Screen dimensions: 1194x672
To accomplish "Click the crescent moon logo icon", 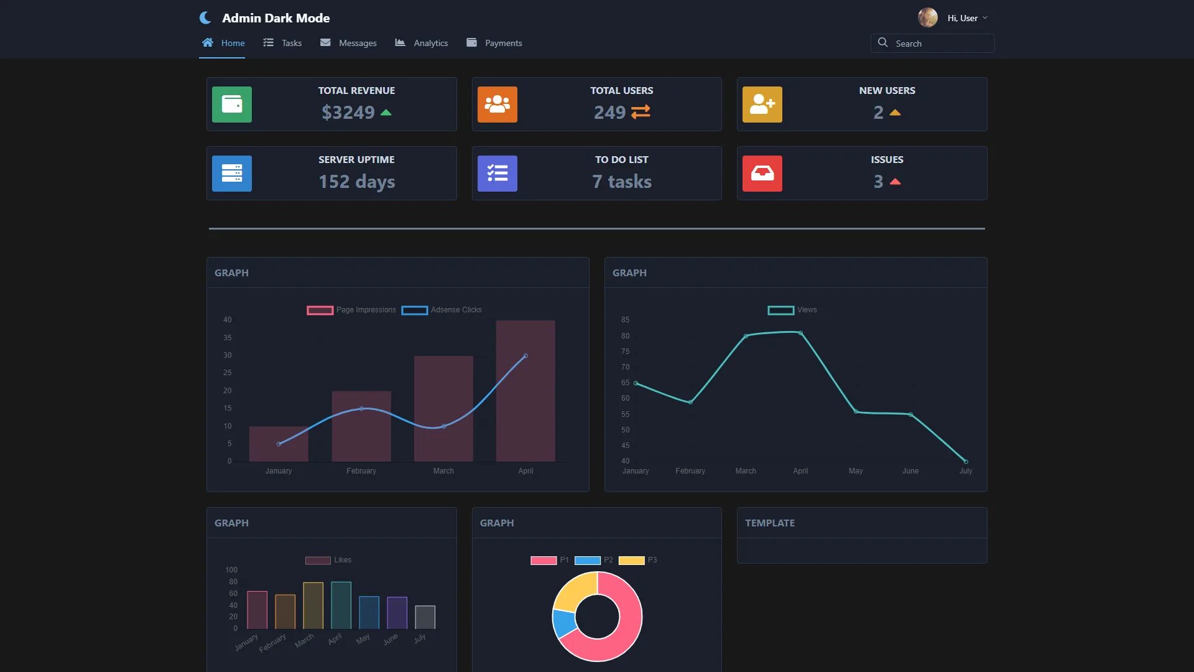I will [205, 18].
